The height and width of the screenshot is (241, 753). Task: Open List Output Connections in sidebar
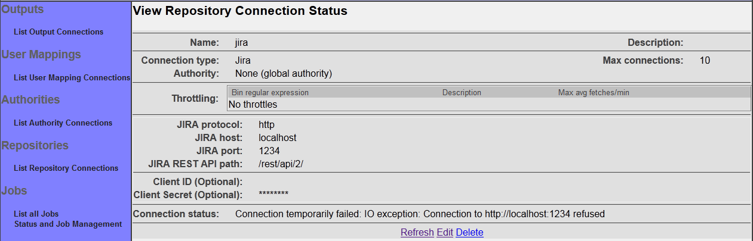(58, 32)
